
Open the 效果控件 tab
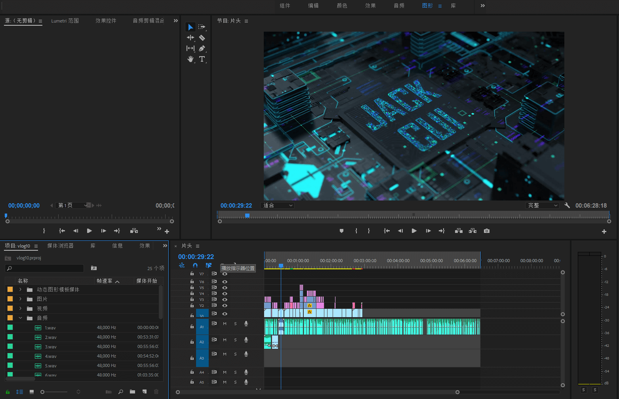pyautogui.click(x=106, y=21)
